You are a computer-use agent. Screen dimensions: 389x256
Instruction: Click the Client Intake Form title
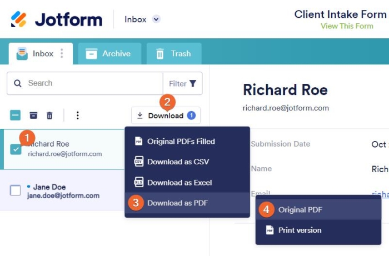(340, 14)
